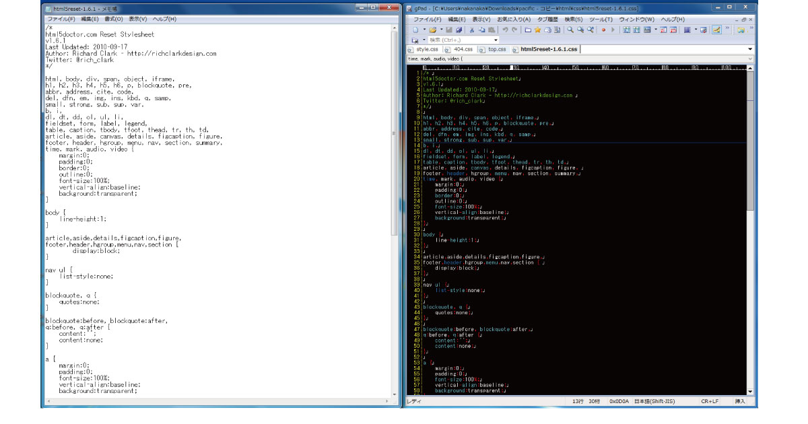Click the Undo arrow icon

[x=505, y=30]
